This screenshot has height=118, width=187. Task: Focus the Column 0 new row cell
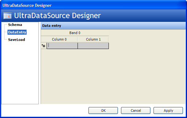(62, 46)
